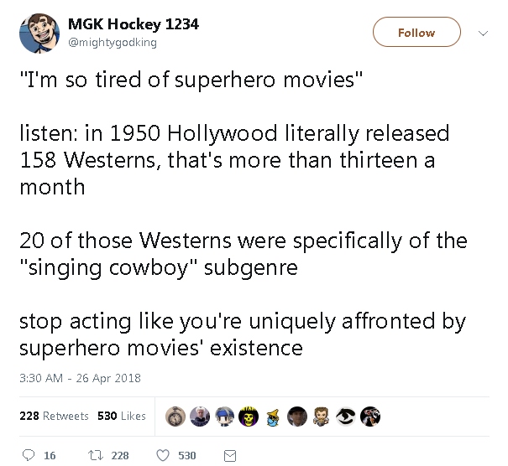Open the tweet options chevron dropdown
This screenshot has width=508, height=466.
click(x=483, y=34)
